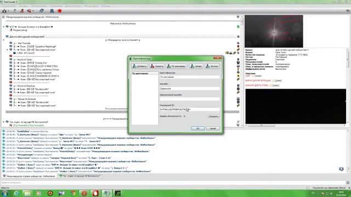The image size is (351, 197).
Task: Open the Opera icon on the taskbar
Action: tap(84, 193)
